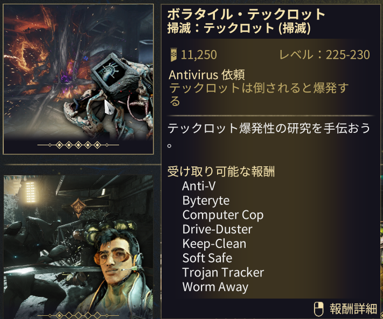Image resolution: width=383 pixels, height=319 pixels.
Task: Click the Byteryte reward entry
Action: [206, 201]
